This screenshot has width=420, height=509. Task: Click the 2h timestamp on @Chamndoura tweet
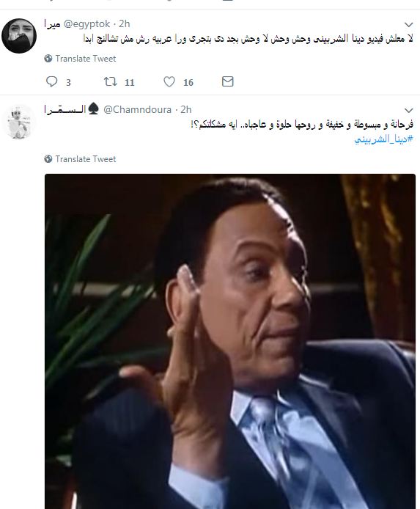186,110
